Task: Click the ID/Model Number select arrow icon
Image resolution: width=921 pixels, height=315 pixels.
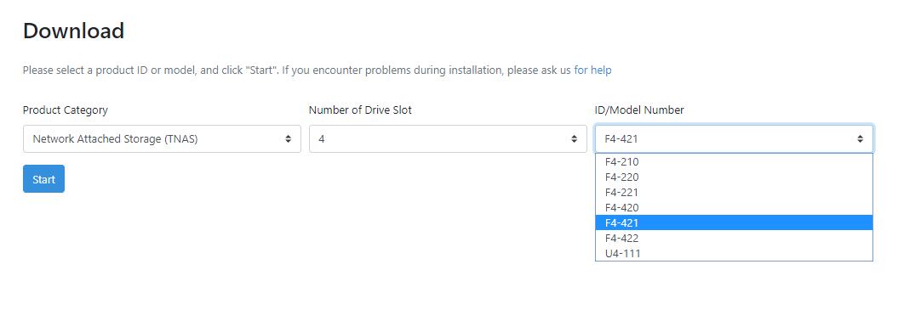Action: coord(860,138)
